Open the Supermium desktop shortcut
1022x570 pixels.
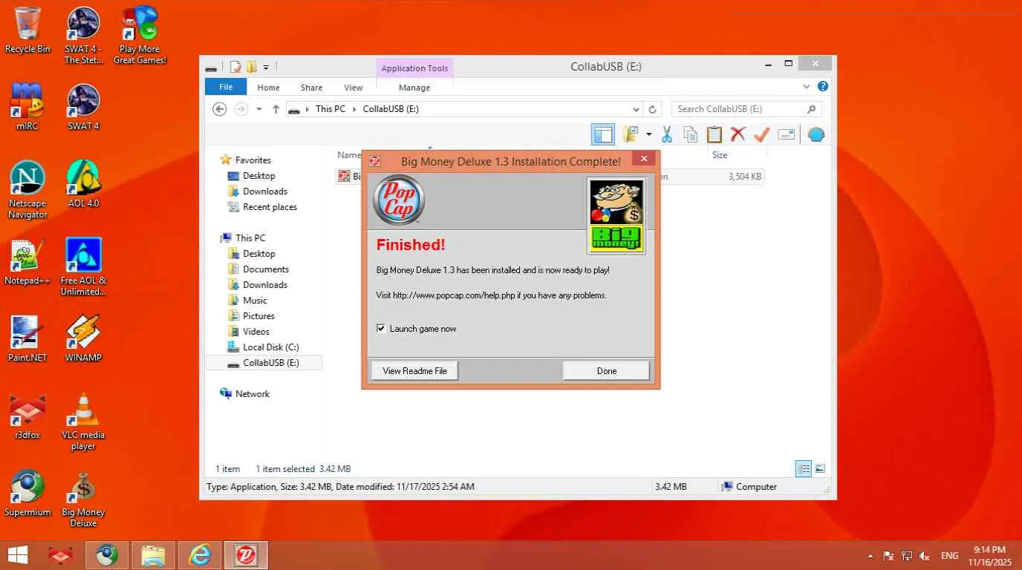tap(27, 493)
